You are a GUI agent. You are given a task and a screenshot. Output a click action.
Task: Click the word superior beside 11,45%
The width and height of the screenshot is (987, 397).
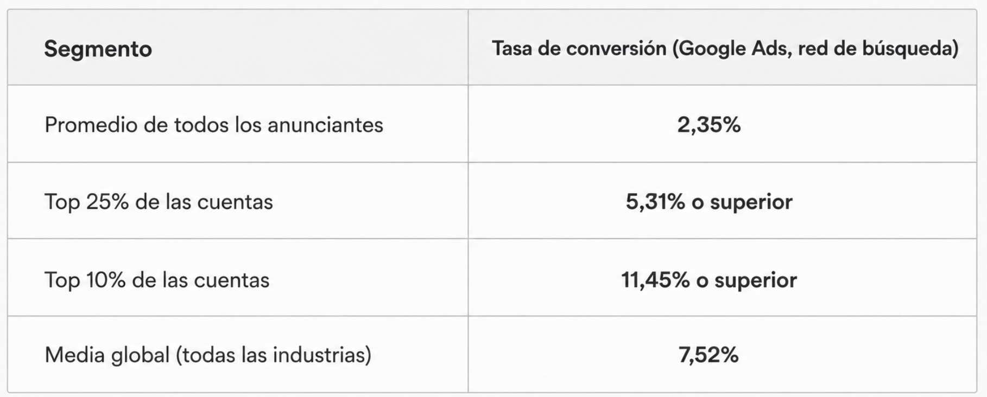pos(756,281)
